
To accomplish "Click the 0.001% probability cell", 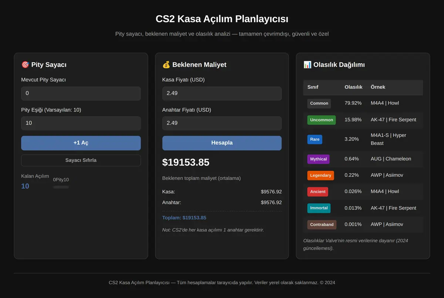I will coord(353,224).
